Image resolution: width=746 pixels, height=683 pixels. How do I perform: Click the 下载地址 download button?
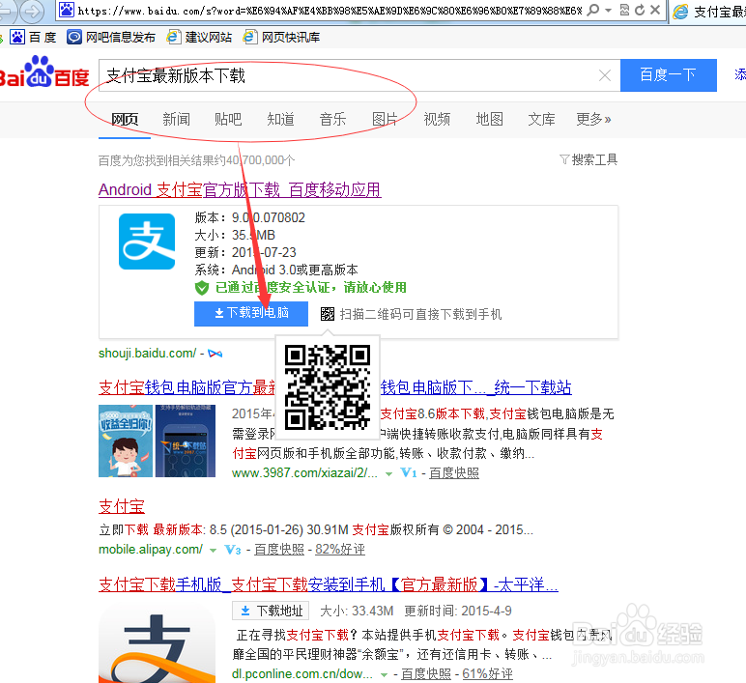coord(271,611)
